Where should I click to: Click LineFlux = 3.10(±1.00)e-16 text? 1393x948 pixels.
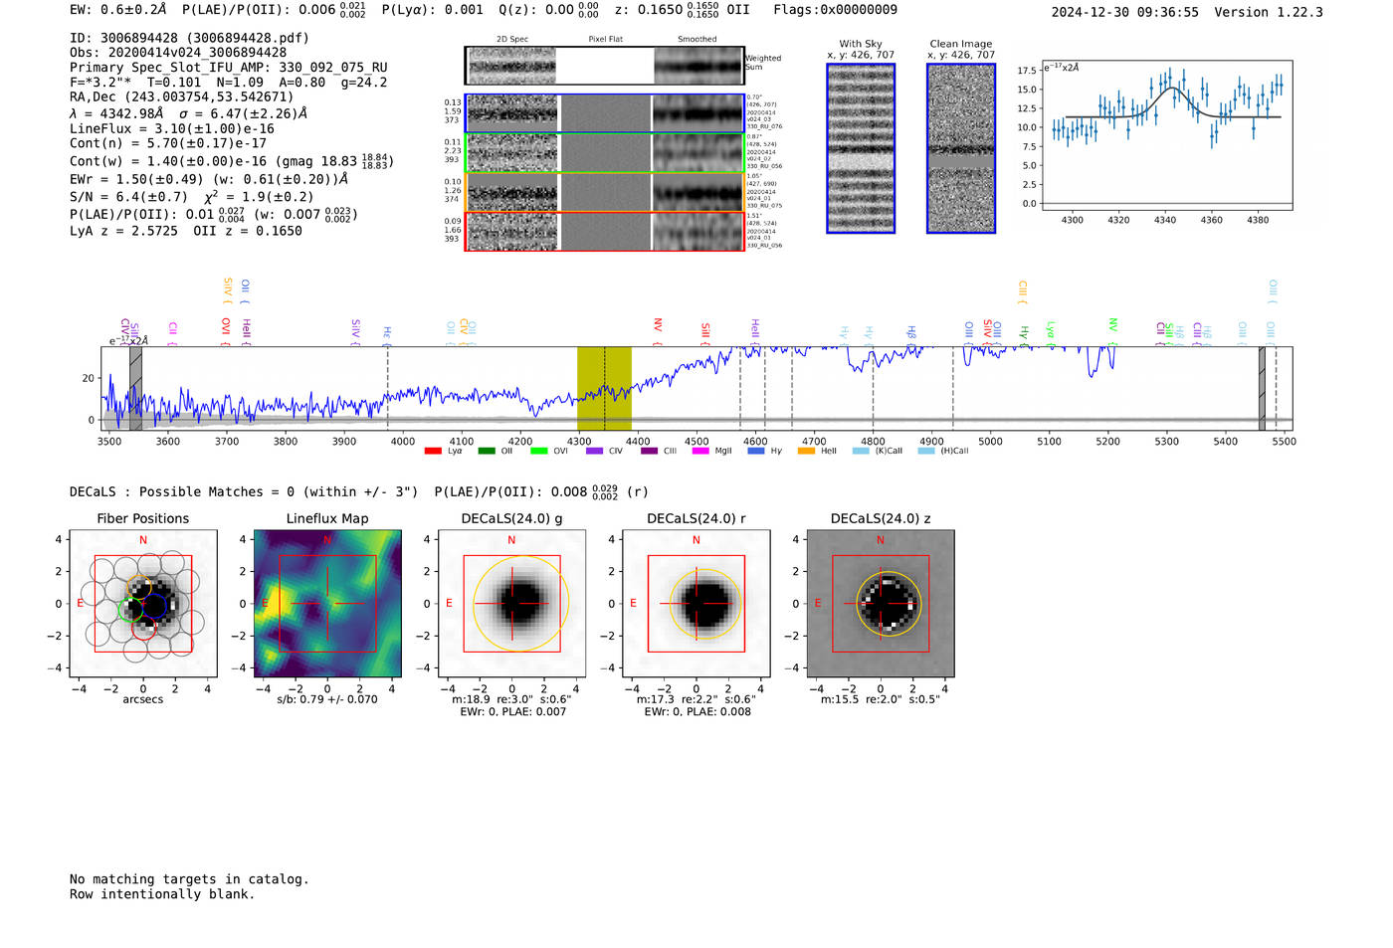tap(172, 128)
